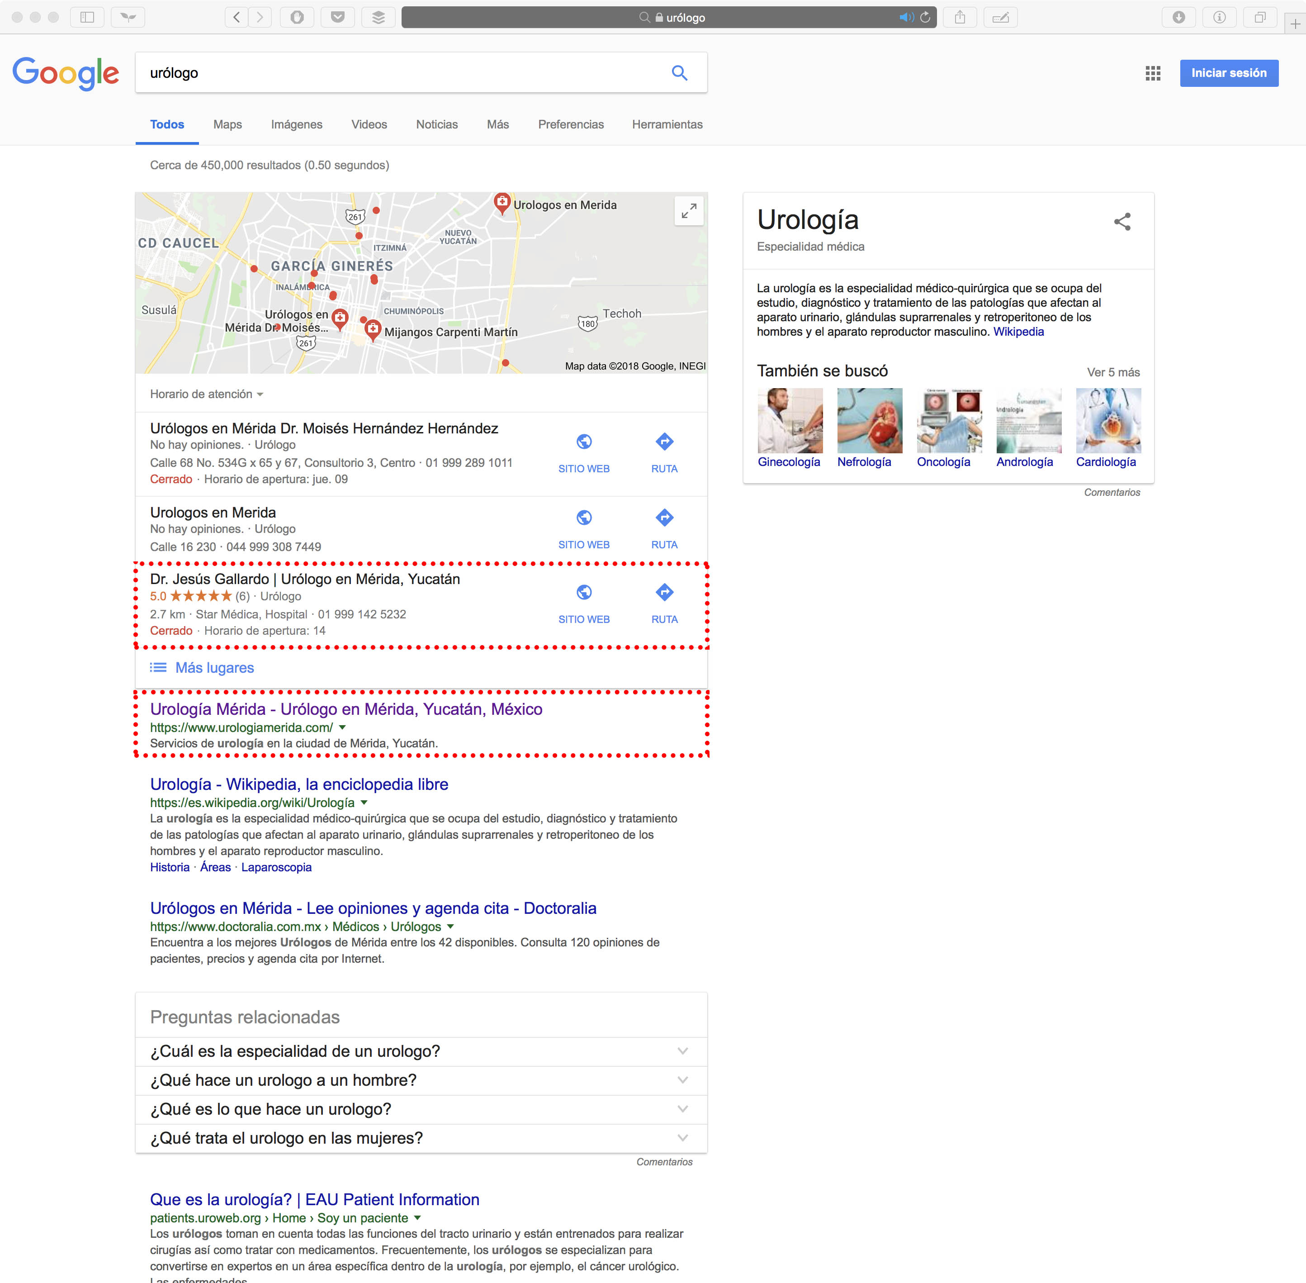Switch to the Maps tab
This screenshot has height=1283, width=1306.
(x=227, y=125)
